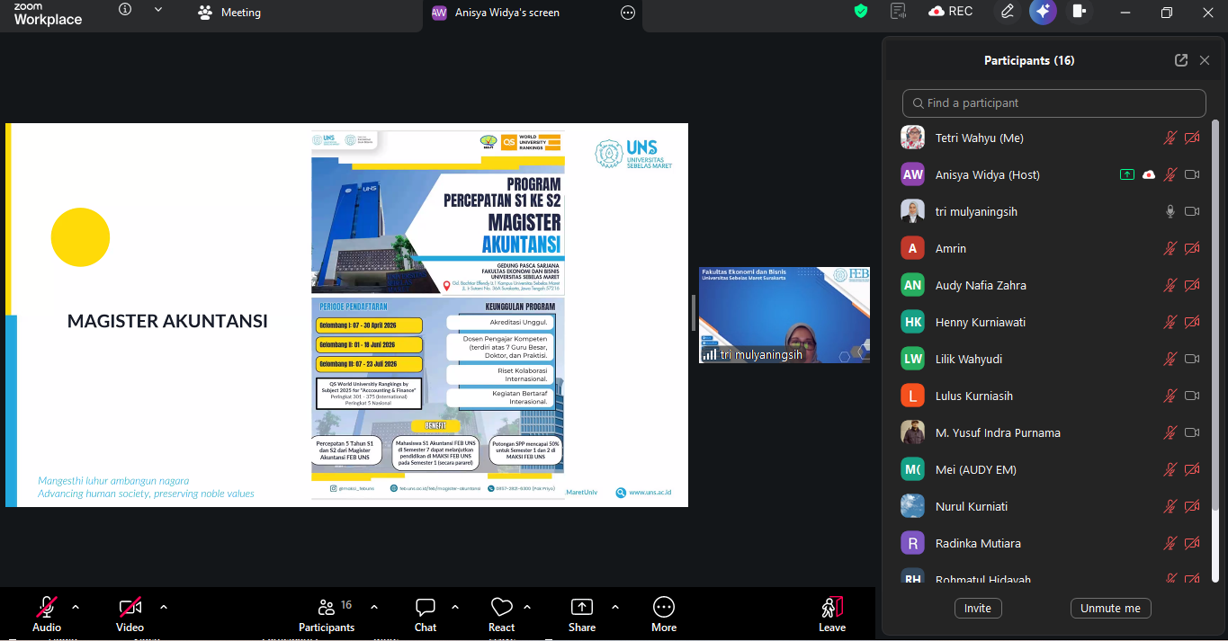Screen dimensions: 1228x641
Task: Click the shared Magister Akuntansi slide
Action: click(347, 315)
